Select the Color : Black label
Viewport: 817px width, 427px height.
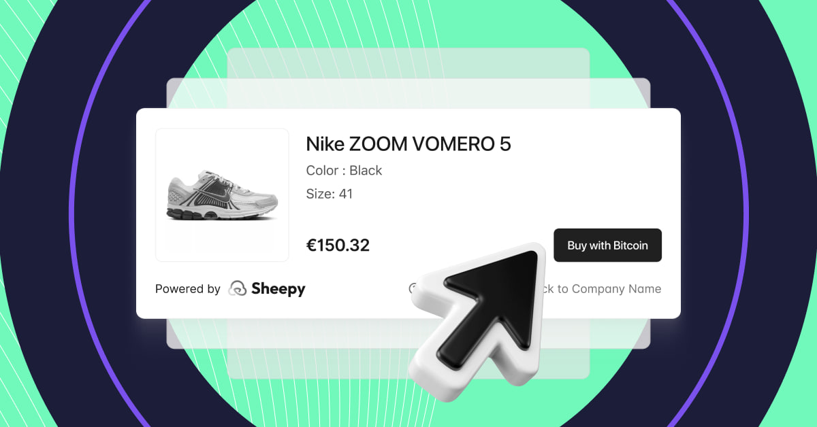pyautogui.click(x=344, y=171)
